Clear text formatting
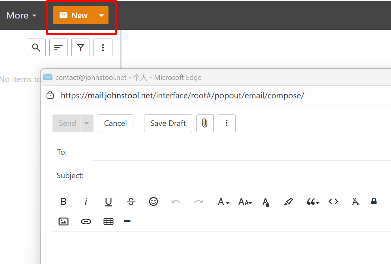The width and height of the screenshot is (391, 264). coord(355,202)
